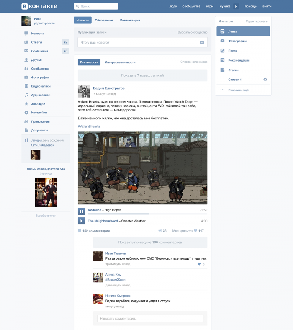Switch to Обновления tab

coord(104,20)
